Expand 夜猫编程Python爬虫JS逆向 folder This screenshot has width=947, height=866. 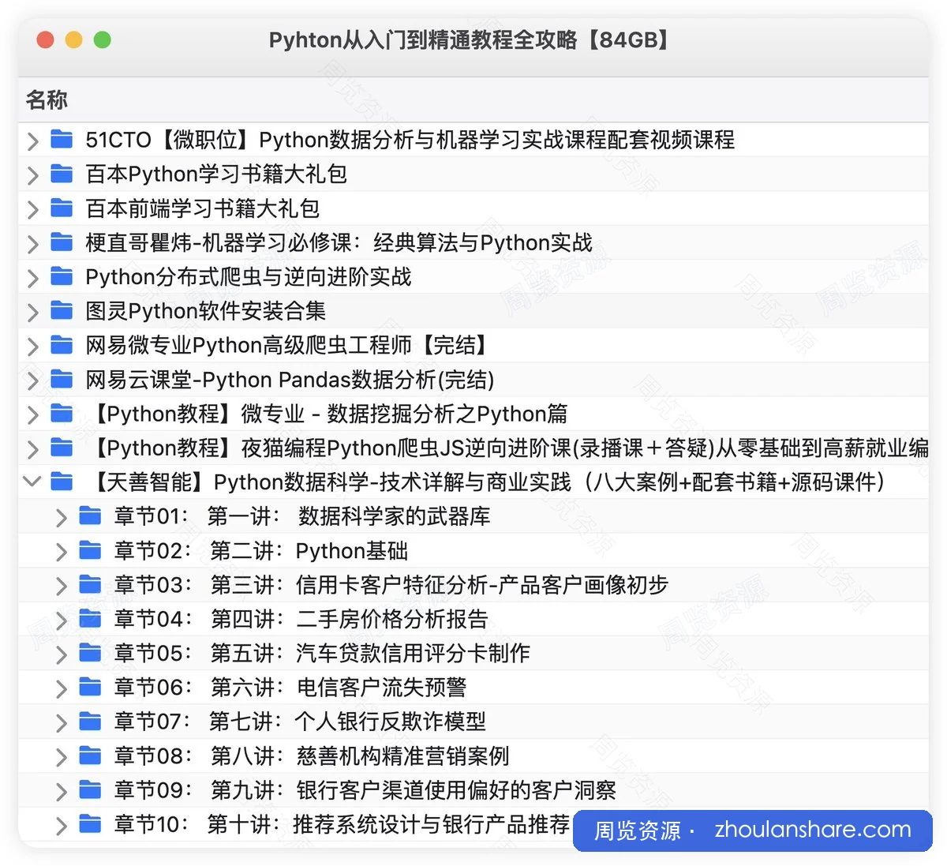coord(32,449)
